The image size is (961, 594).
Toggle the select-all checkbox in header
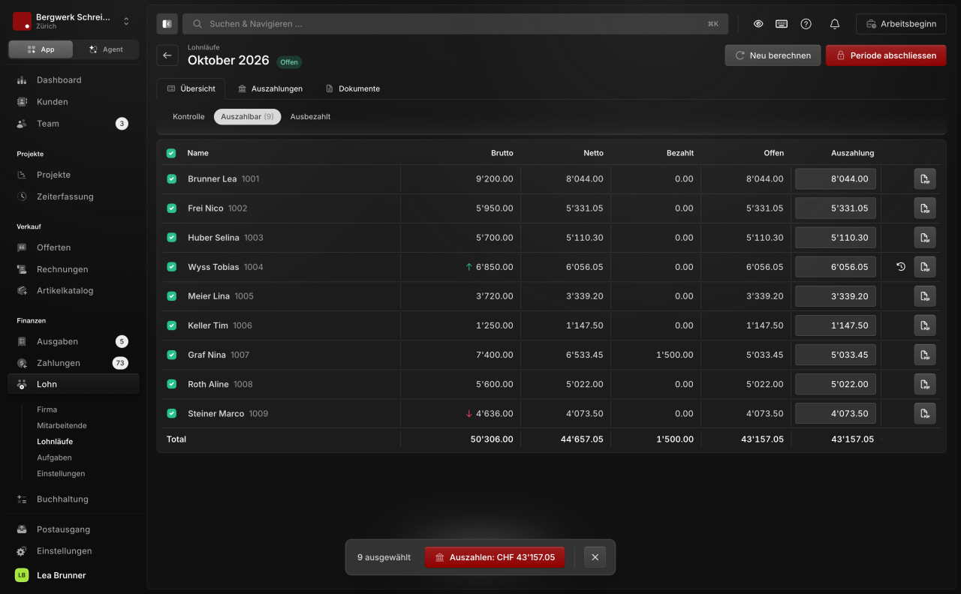(171, 153)
